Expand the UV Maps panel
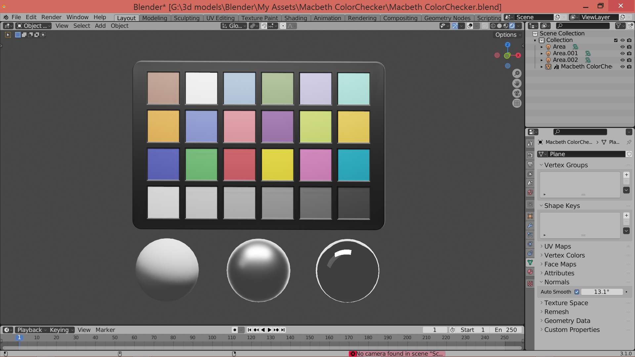The image size is (635, 357). 558,246
